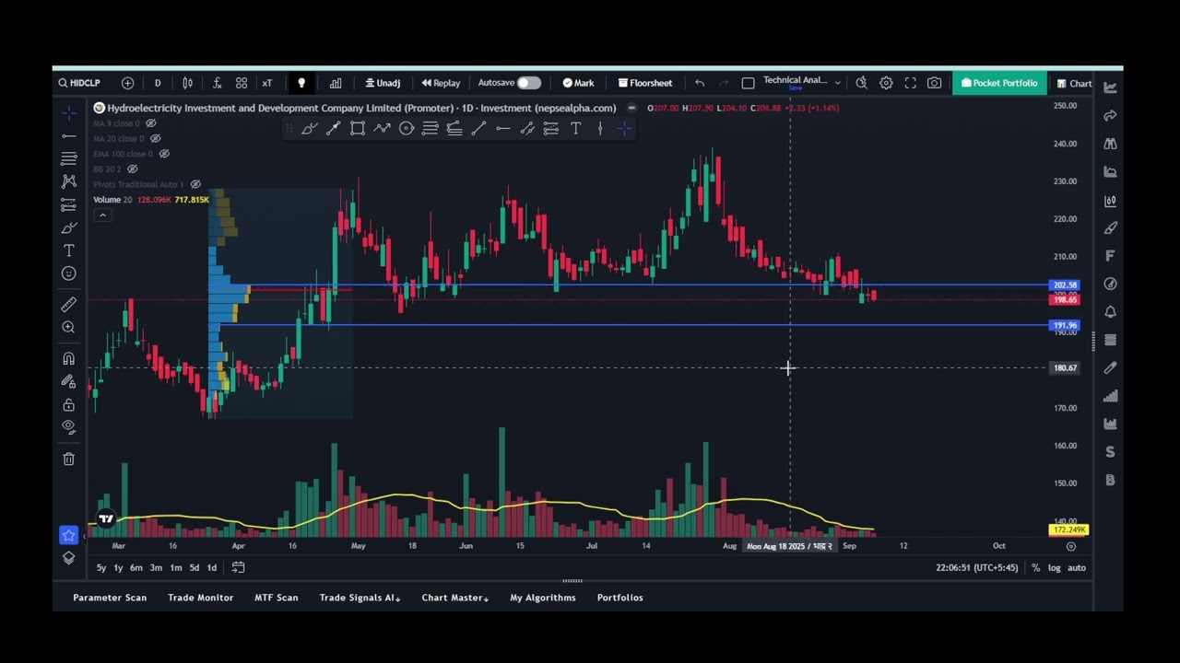The width and height of the screenshot is (1180, 663).
Task: Open the candlestick chart type selector
Action: [188, 83]
